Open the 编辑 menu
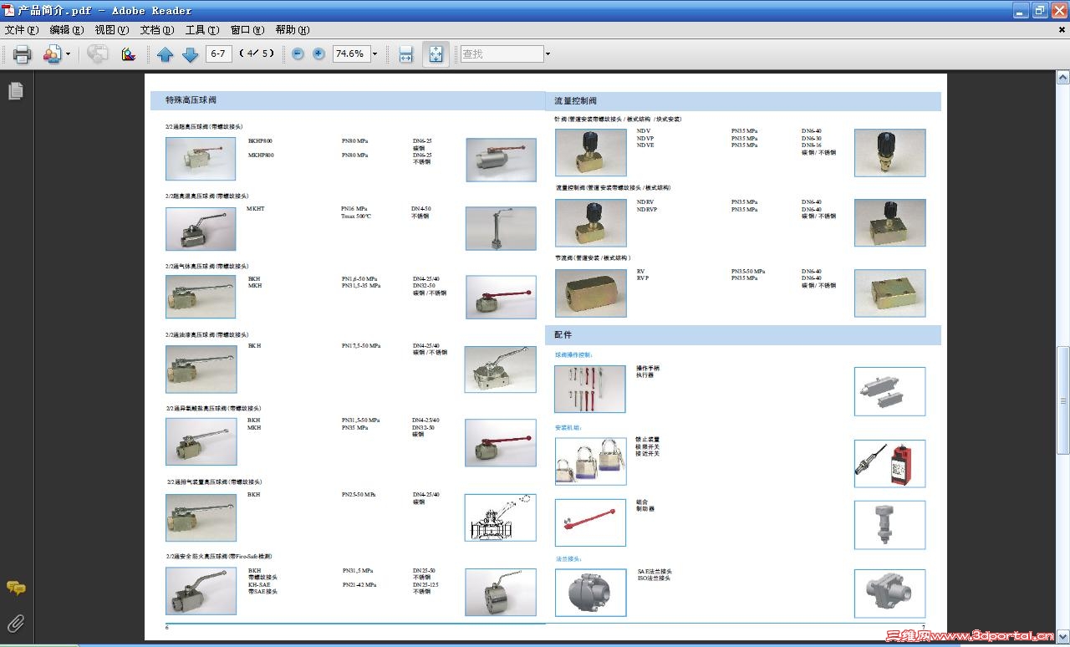Image resolution: width=1070 pixels, height=647 pixels. coord(67,30)
